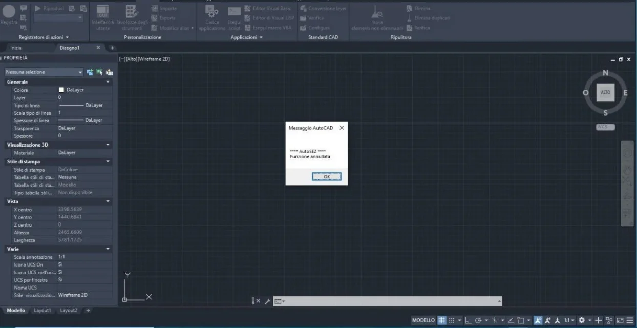637x328 pixels.
Task: Switch to the Layout1 tab
Action: [43, 311]
